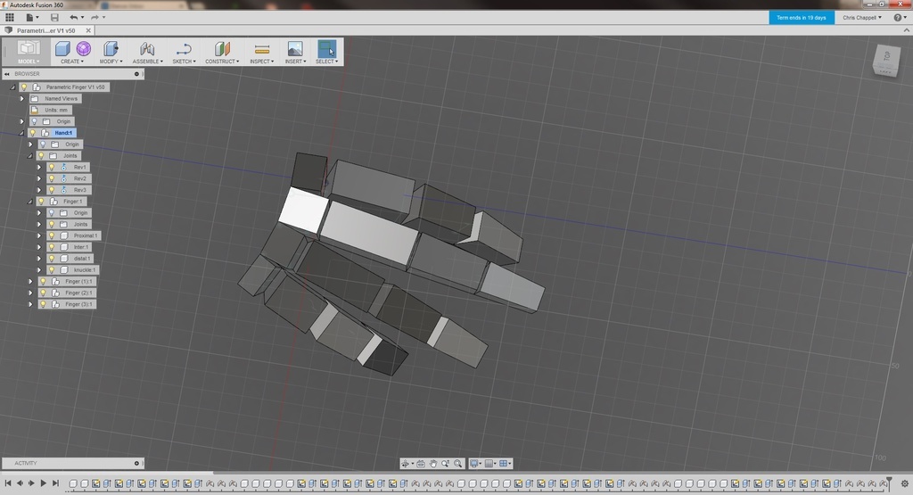Image resolution: width=913 pixels, height=495 pixels.
Task: Open the File menu icon
Action: 31,18
